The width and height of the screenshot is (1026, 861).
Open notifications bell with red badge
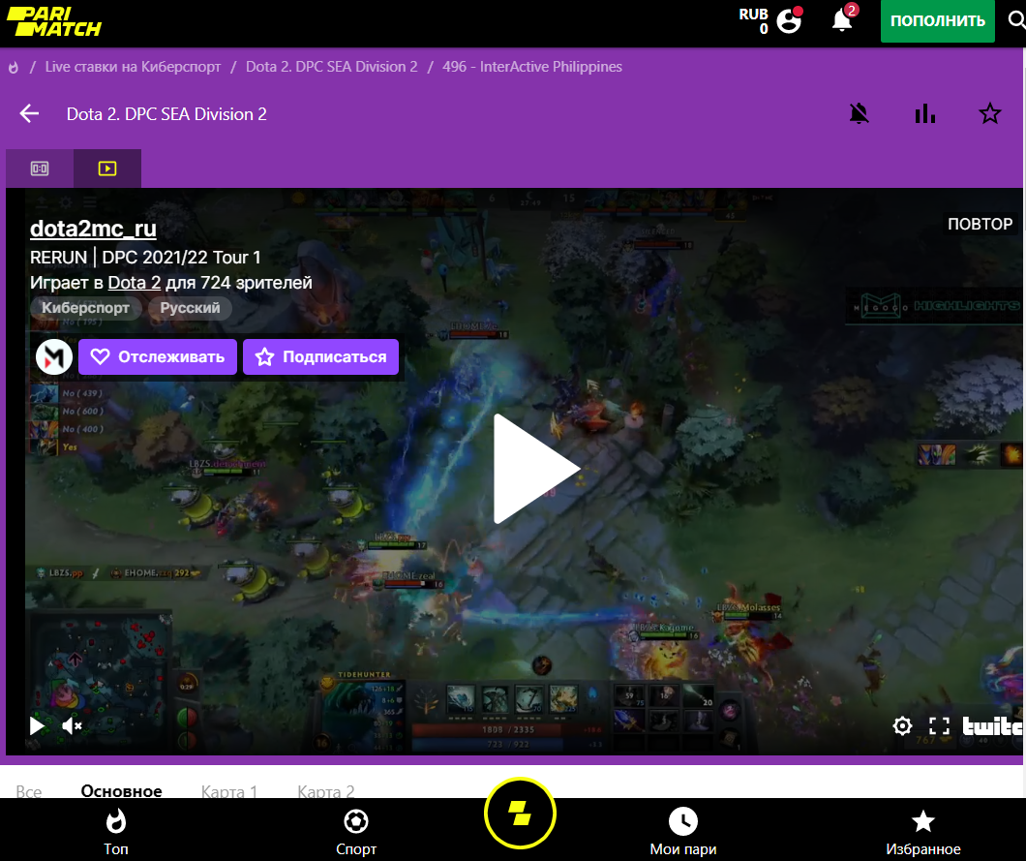click(842, 20)
